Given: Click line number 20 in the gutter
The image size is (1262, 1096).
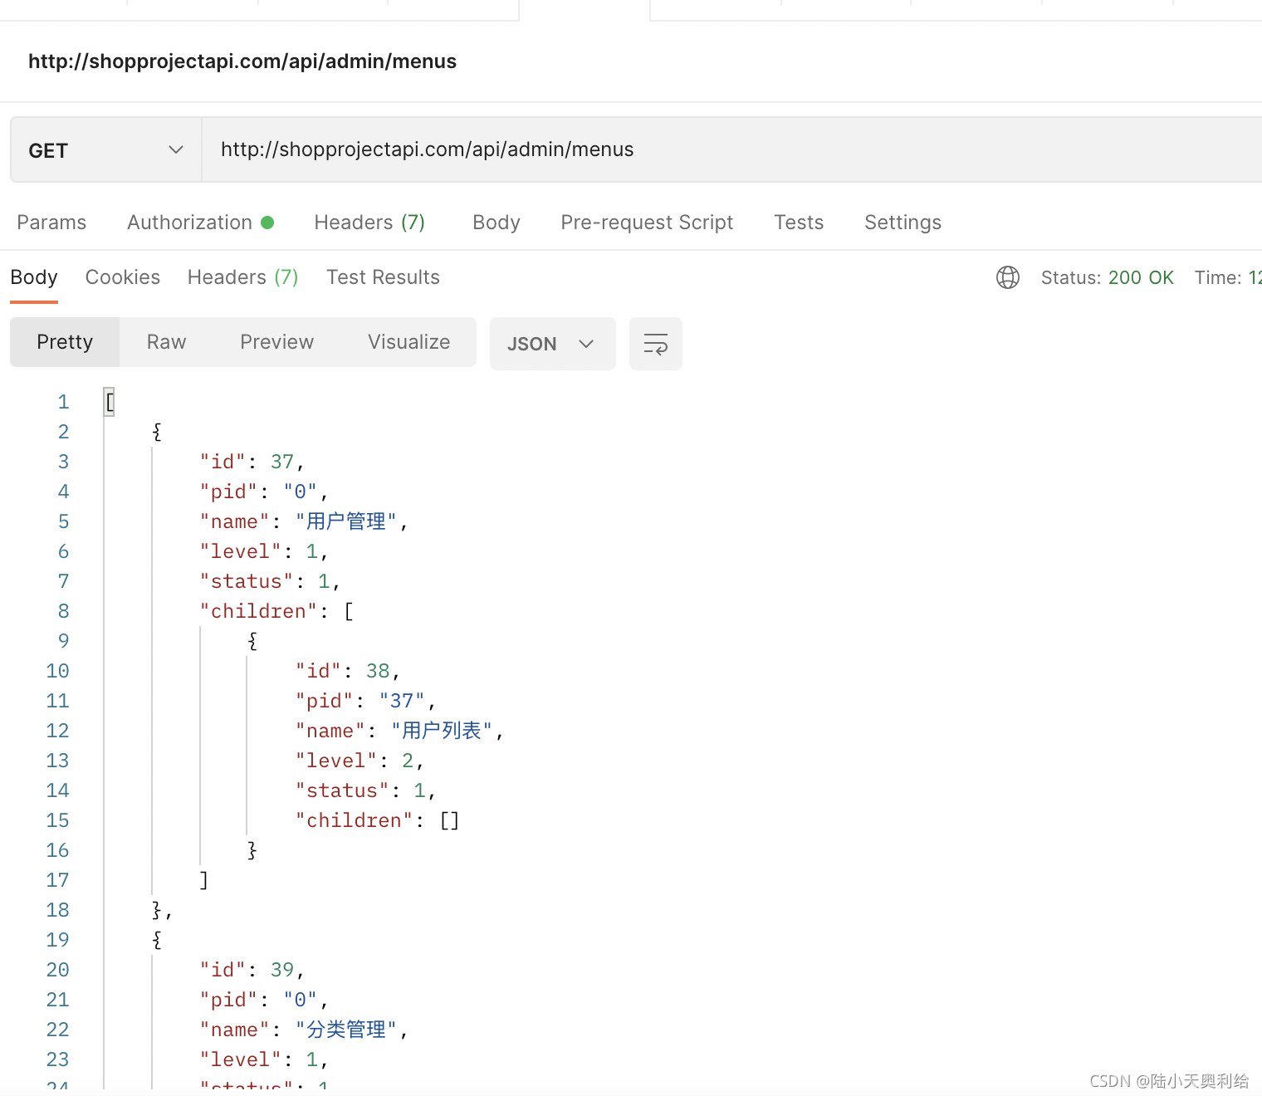Looking at the screenshot, I should [57, 970].
